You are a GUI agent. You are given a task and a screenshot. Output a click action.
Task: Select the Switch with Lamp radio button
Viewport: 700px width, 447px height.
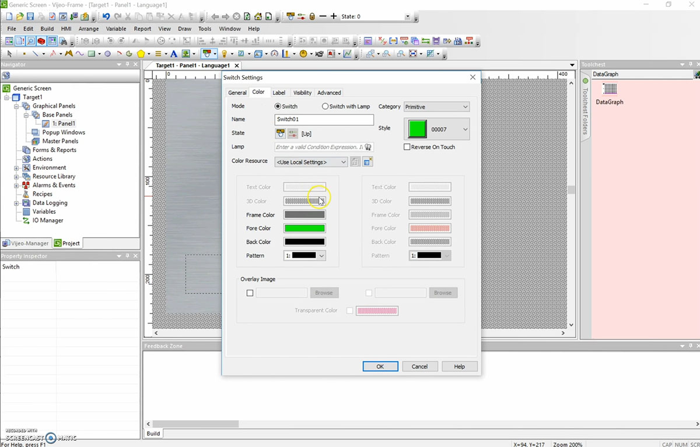tap(325, 107)
